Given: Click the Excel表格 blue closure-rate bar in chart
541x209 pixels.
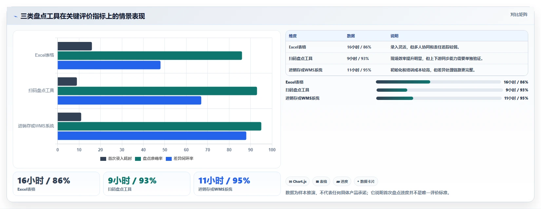Looking at the screenshot, I should pos(109,65).
